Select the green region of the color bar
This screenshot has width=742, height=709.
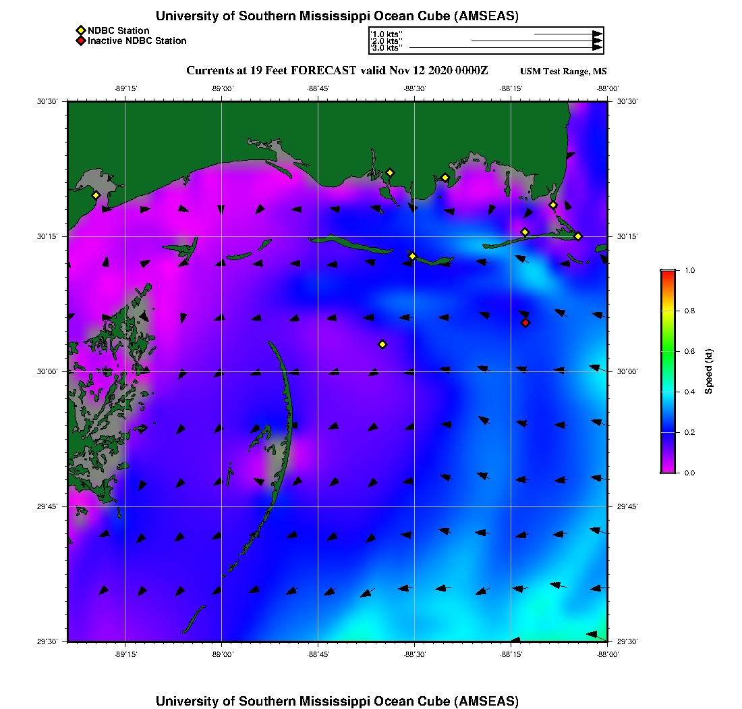[667, 351]
